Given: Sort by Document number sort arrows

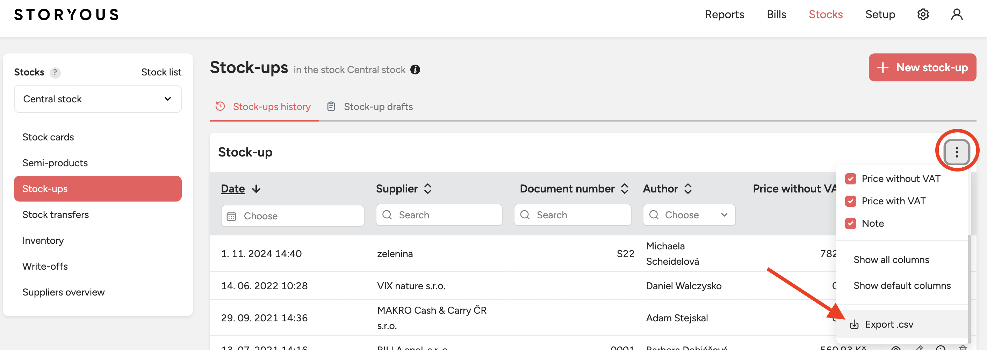Looking at the screenshot, I should [624, 189].
